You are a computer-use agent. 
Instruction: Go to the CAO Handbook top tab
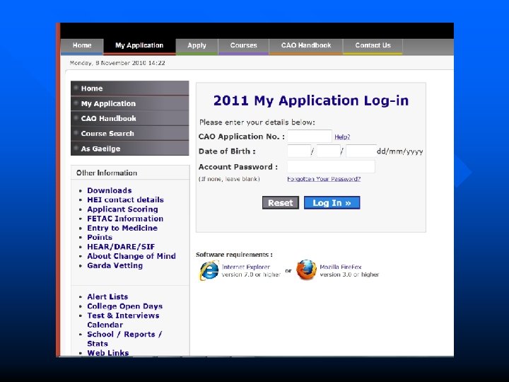[x=306, y=46]
